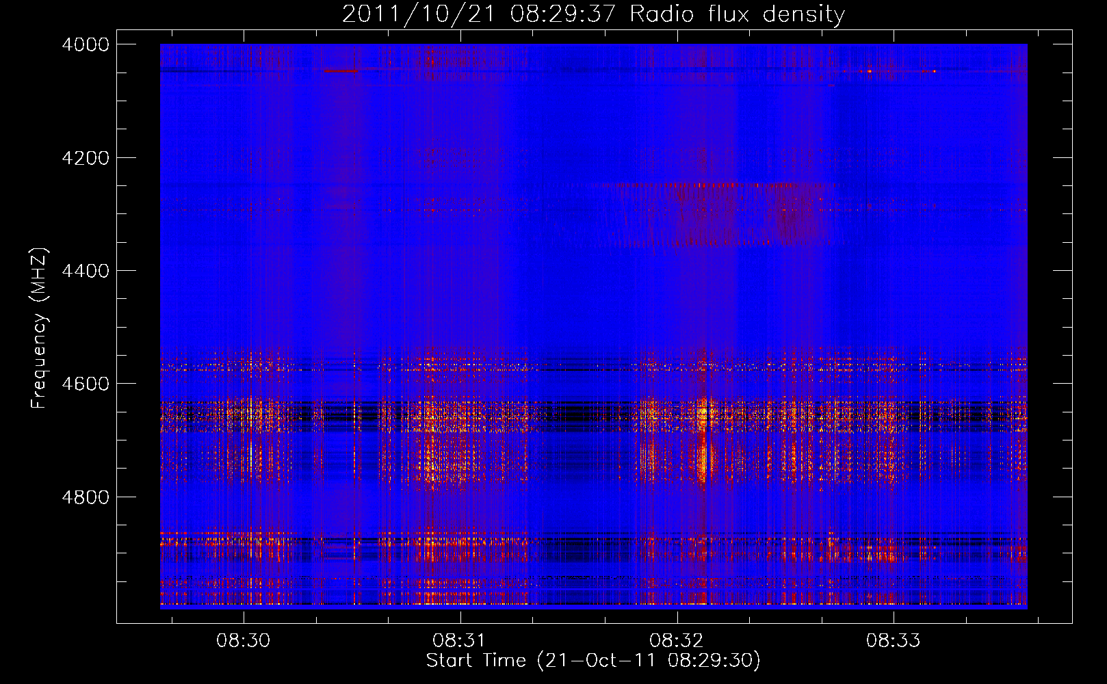This screenshot has width=1107, height=684.
Task: Select the 08:31 time axis label
Action: tap(460, 641)
